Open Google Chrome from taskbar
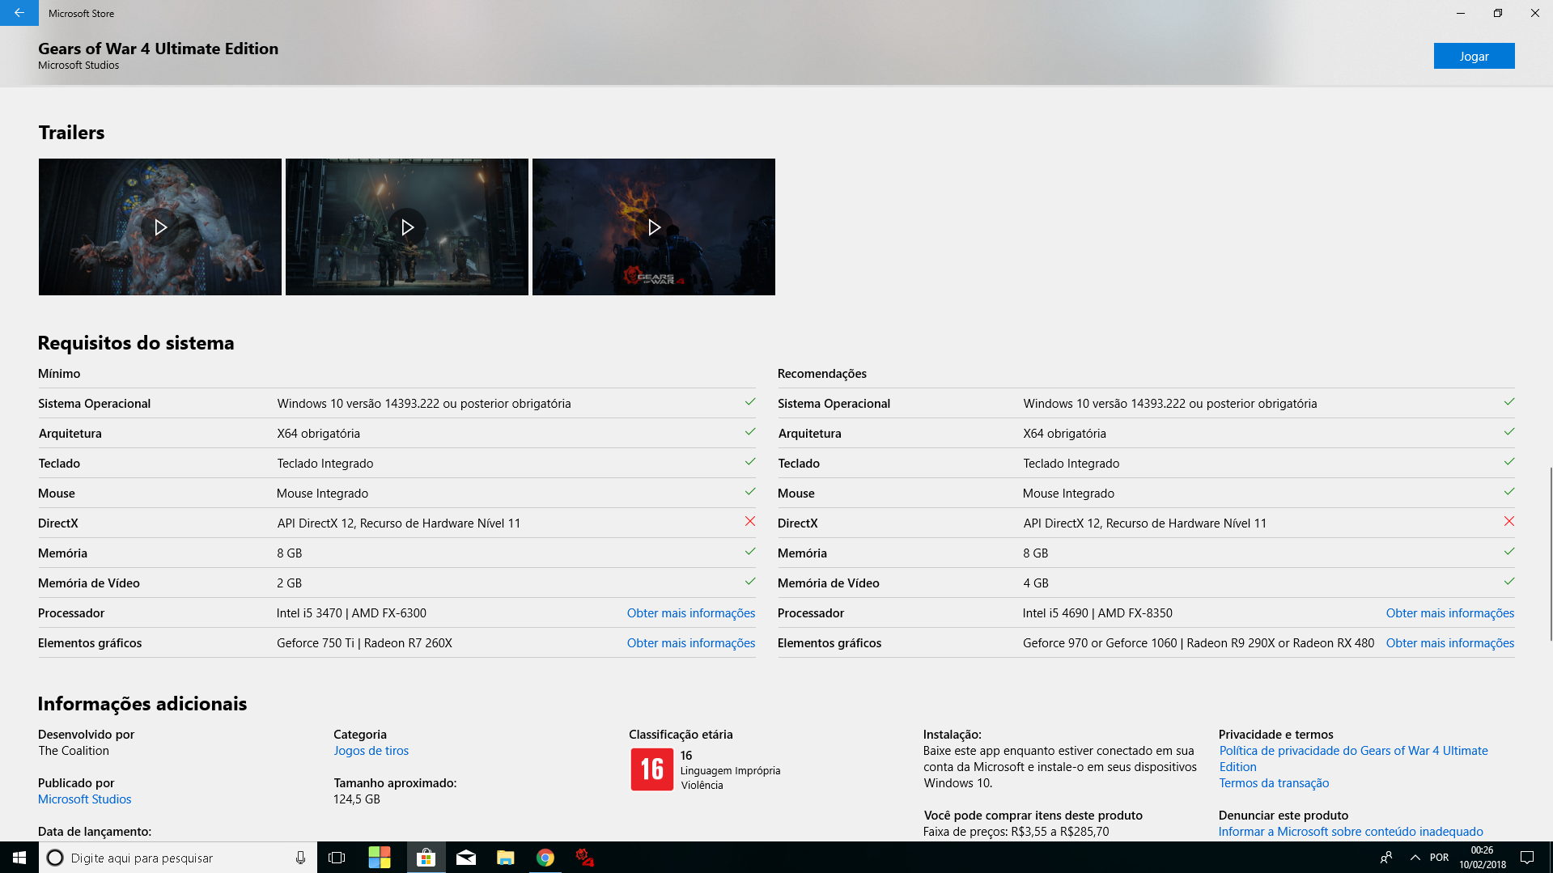1553x873 pixels. pos(545,858)
